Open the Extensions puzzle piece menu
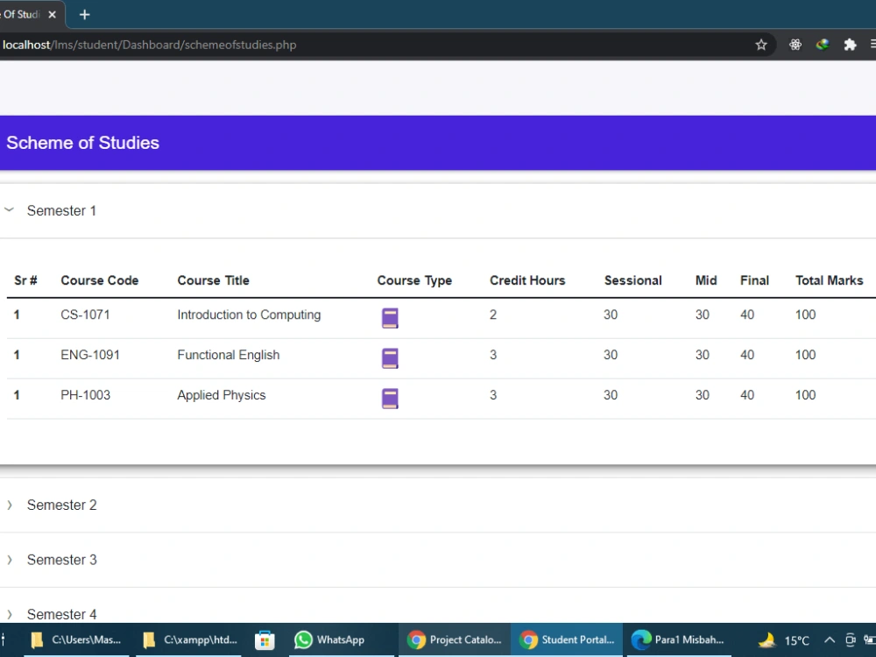This screenshot has width=876, height=657. (x=850, y=45)
